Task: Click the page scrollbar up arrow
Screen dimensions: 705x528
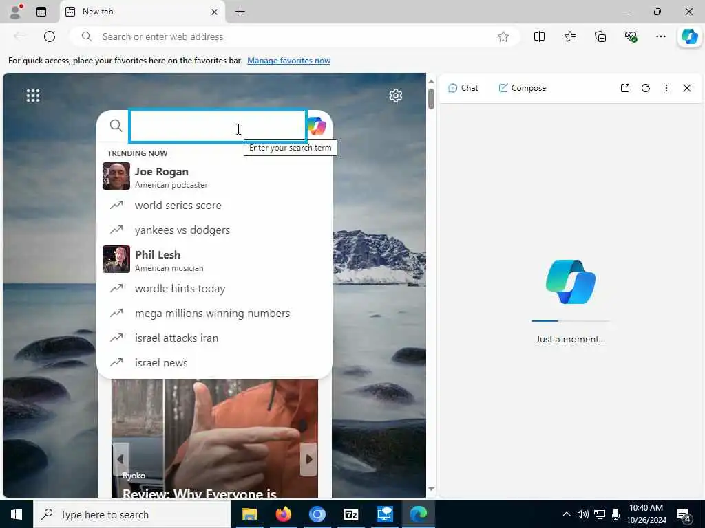Action: click(x=431, y=82)
